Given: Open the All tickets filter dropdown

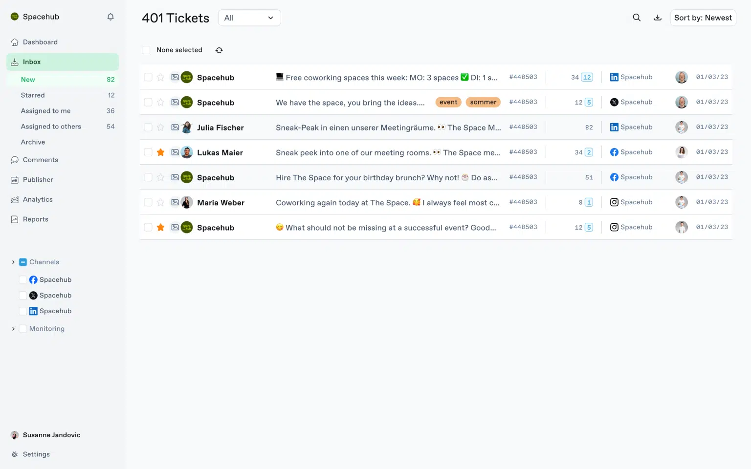Looking at the screenshot, I should (249, 18).
